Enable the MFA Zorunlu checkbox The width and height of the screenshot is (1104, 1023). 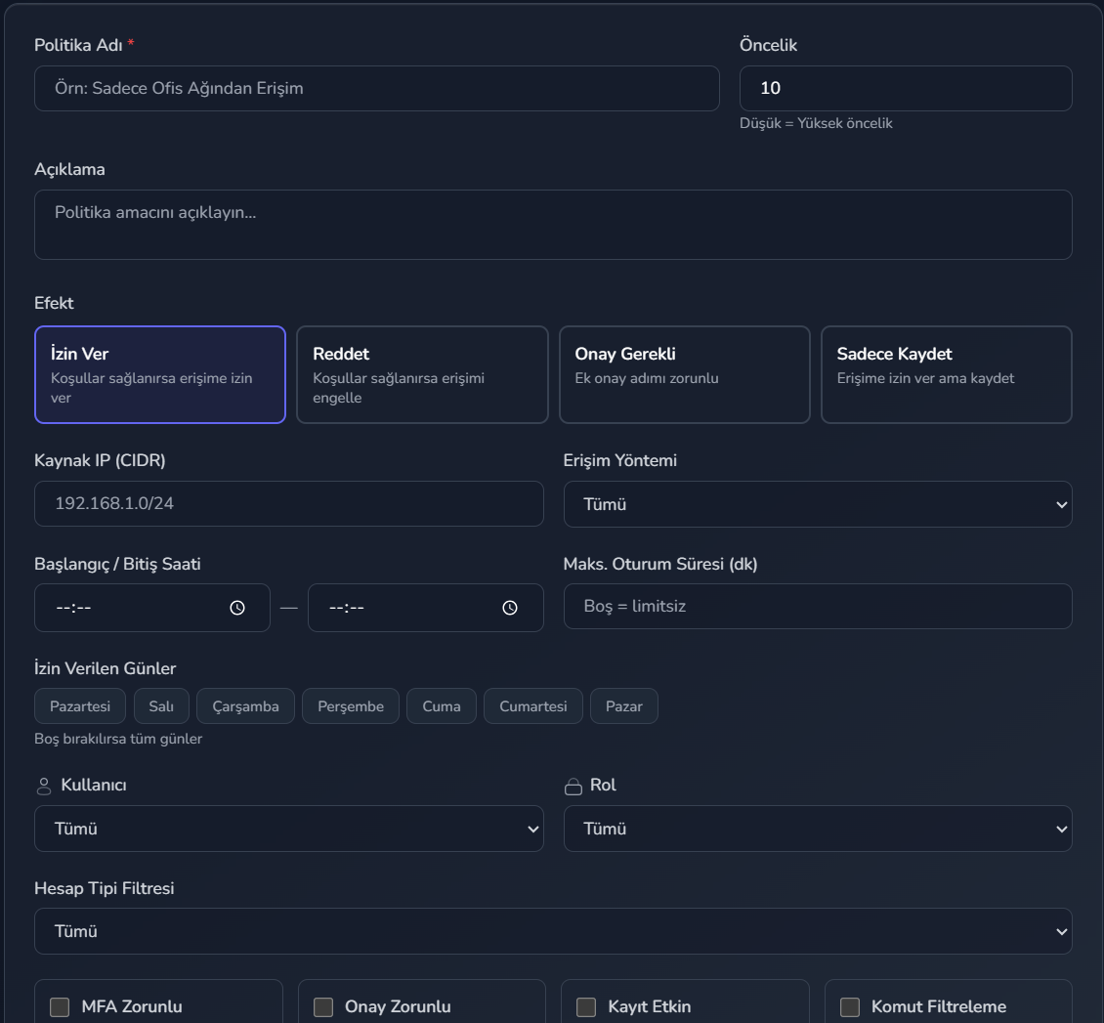60,1006
